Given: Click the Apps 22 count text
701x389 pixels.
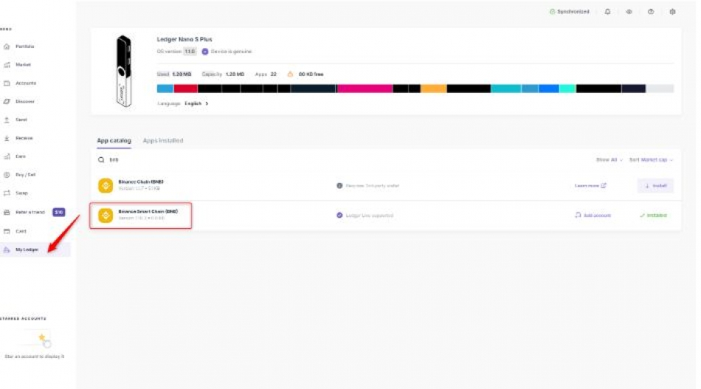Looking at the screenshot, I should (x=266, y=75).
